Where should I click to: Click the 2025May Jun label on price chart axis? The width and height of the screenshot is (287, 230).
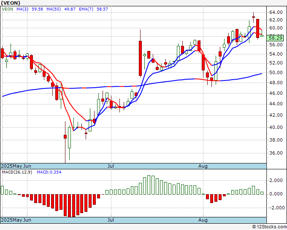pos(16,166)
